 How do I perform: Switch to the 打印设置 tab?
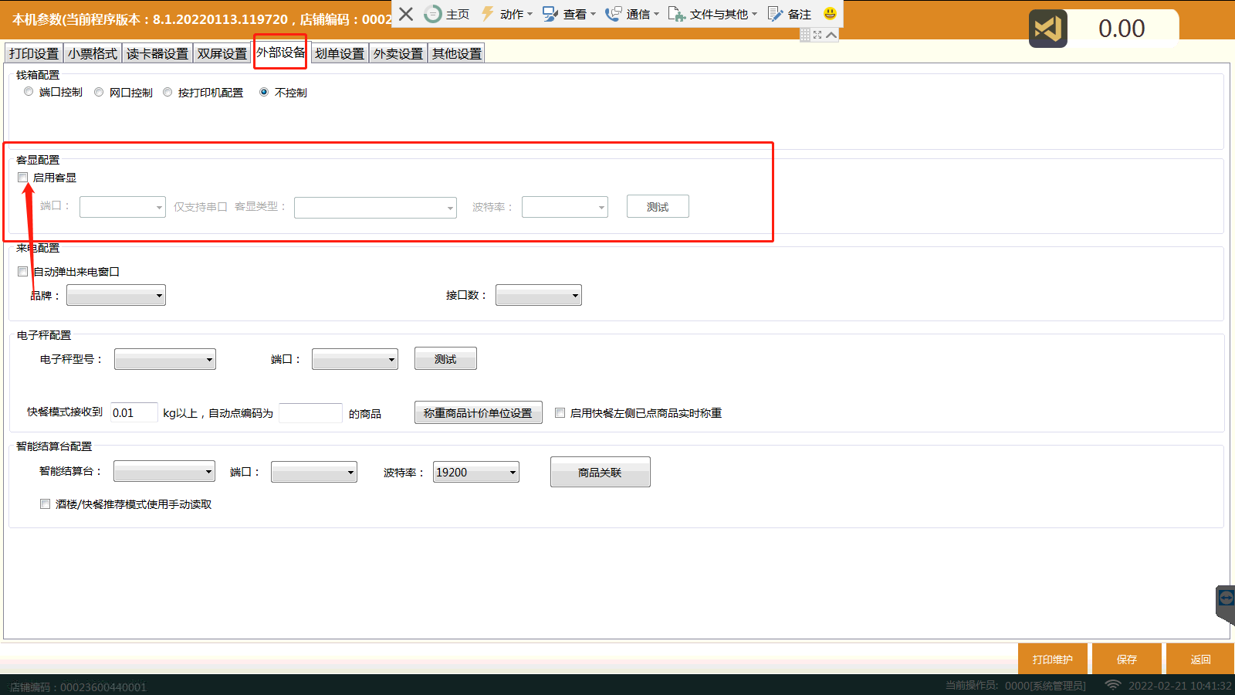(x=34, y=53)
